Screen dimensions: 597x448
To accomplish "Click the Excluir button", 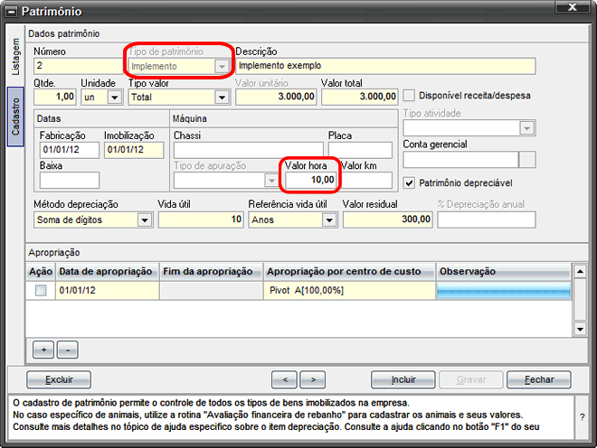I will [60, 379].
